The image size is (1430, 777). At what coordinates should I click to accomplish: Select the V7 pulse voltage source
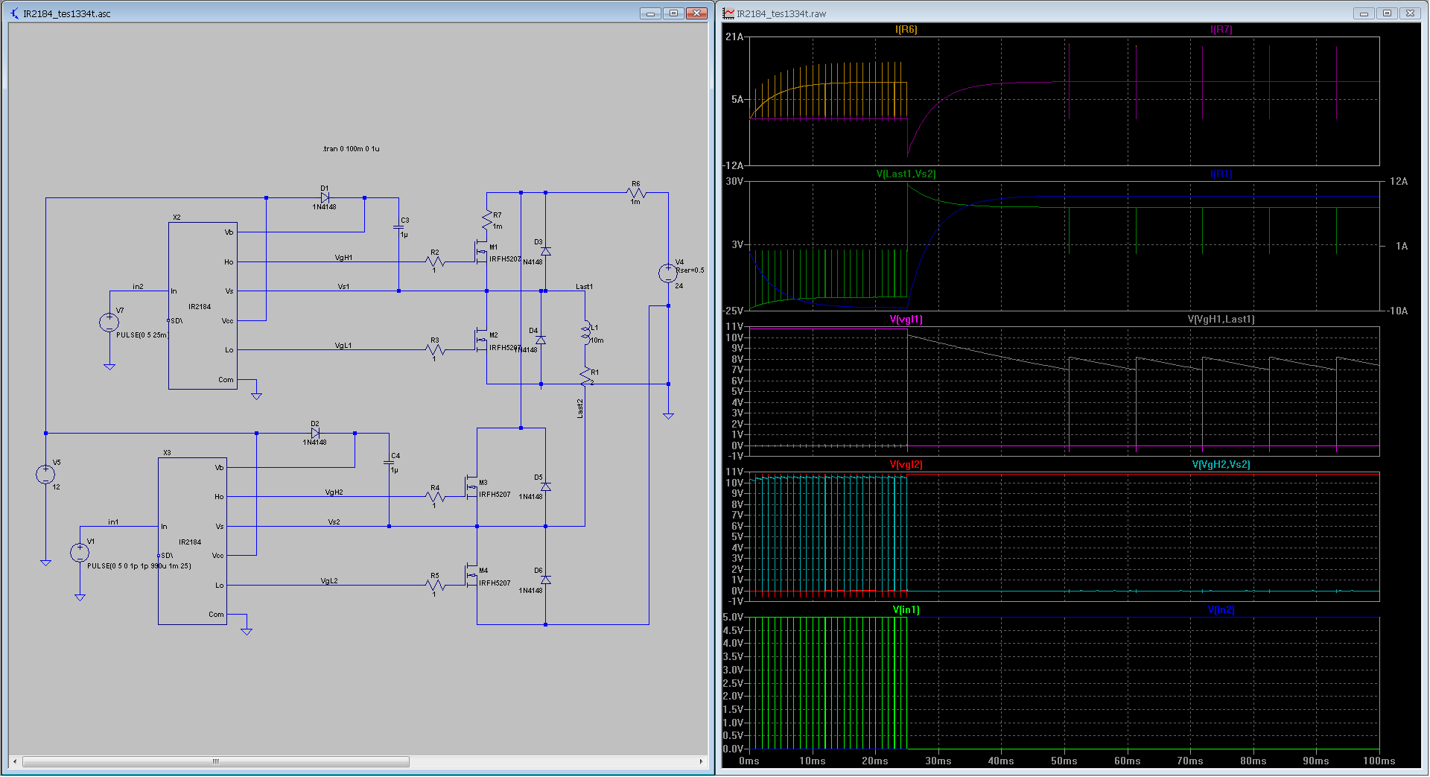[x=109, y=323]
